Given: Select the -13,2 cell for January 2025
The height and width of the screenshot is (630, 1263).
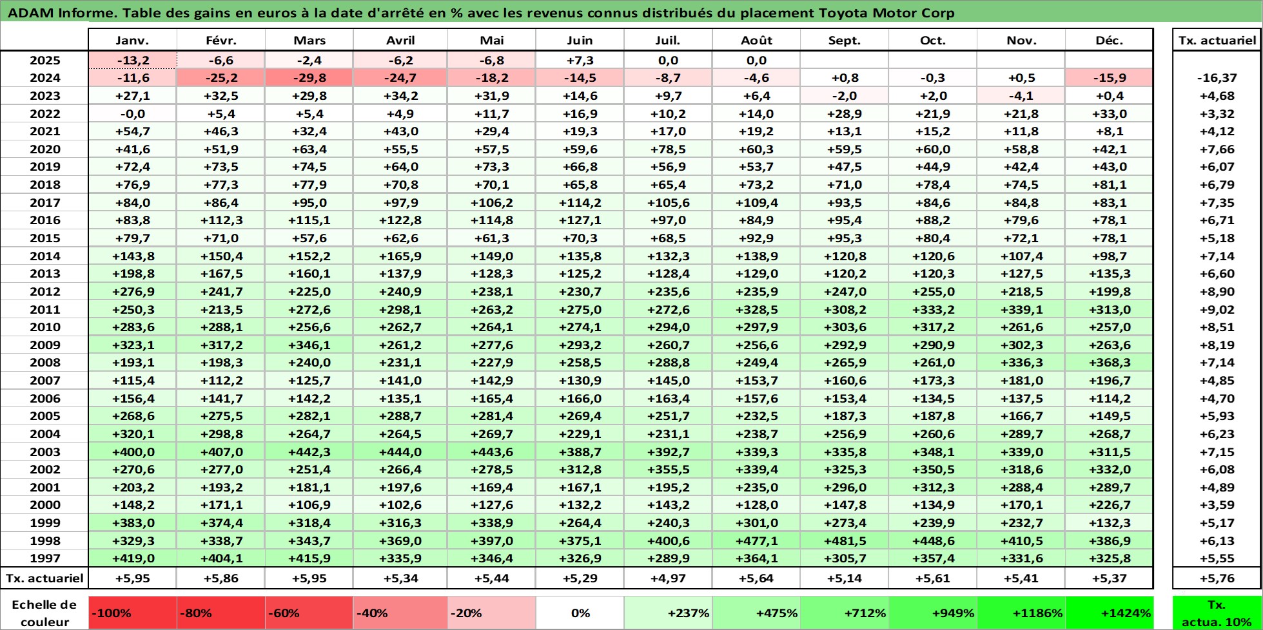Looking at the screenshot, I should pyautogui.click(x=132, y=60).
